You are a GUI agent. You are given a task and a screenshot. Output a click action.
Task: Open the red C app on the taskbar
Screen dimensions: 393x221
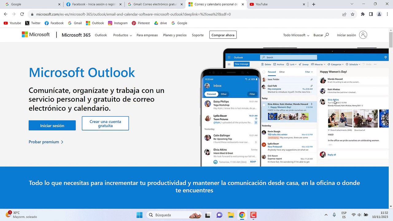tap(253, 215)
